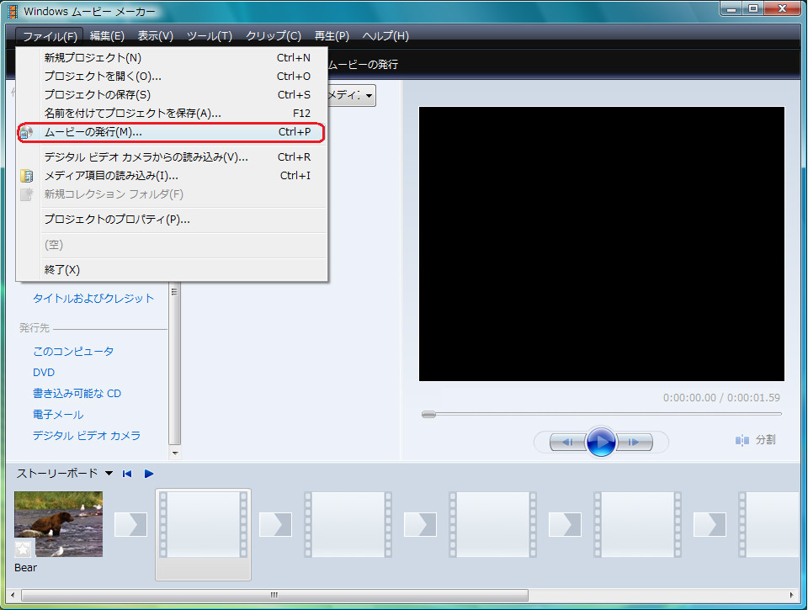
Task: Click the 分割 split clip button
Action: point(755,440)
